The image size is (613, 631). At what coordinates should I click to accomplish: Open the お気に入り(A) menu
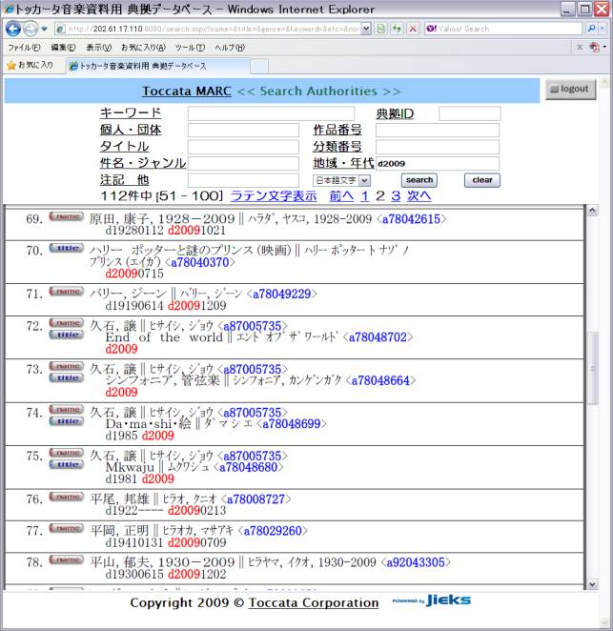click(x=143, y=48)
